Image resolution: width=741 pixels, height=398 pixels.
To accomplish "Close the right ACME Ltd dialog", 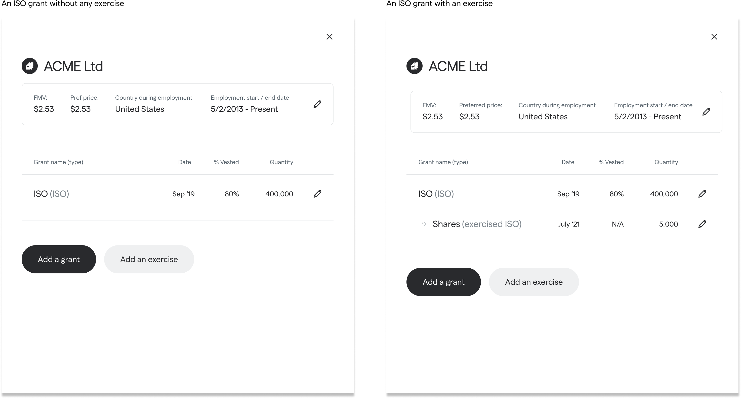I will pyautogui.click(x=714, y=37).
